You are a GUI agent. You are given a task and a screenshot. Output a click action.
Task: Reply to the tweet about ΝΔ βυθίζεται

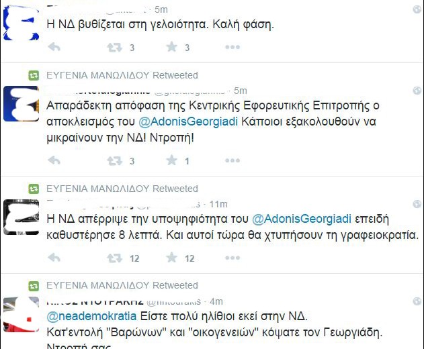coord(55,48)
